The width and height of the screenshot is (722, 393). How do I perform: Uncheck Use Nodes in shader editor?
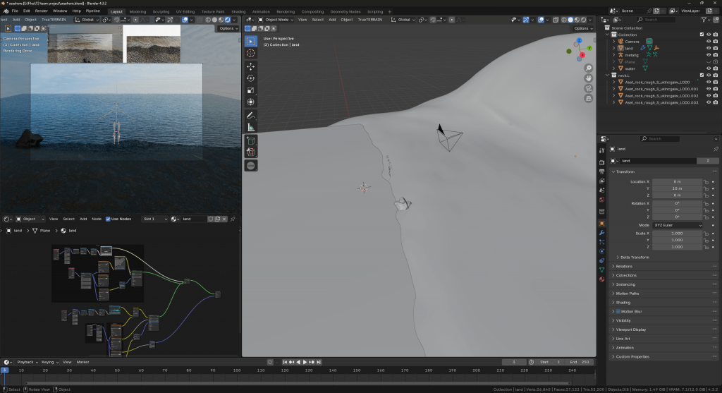pos(108,219)
